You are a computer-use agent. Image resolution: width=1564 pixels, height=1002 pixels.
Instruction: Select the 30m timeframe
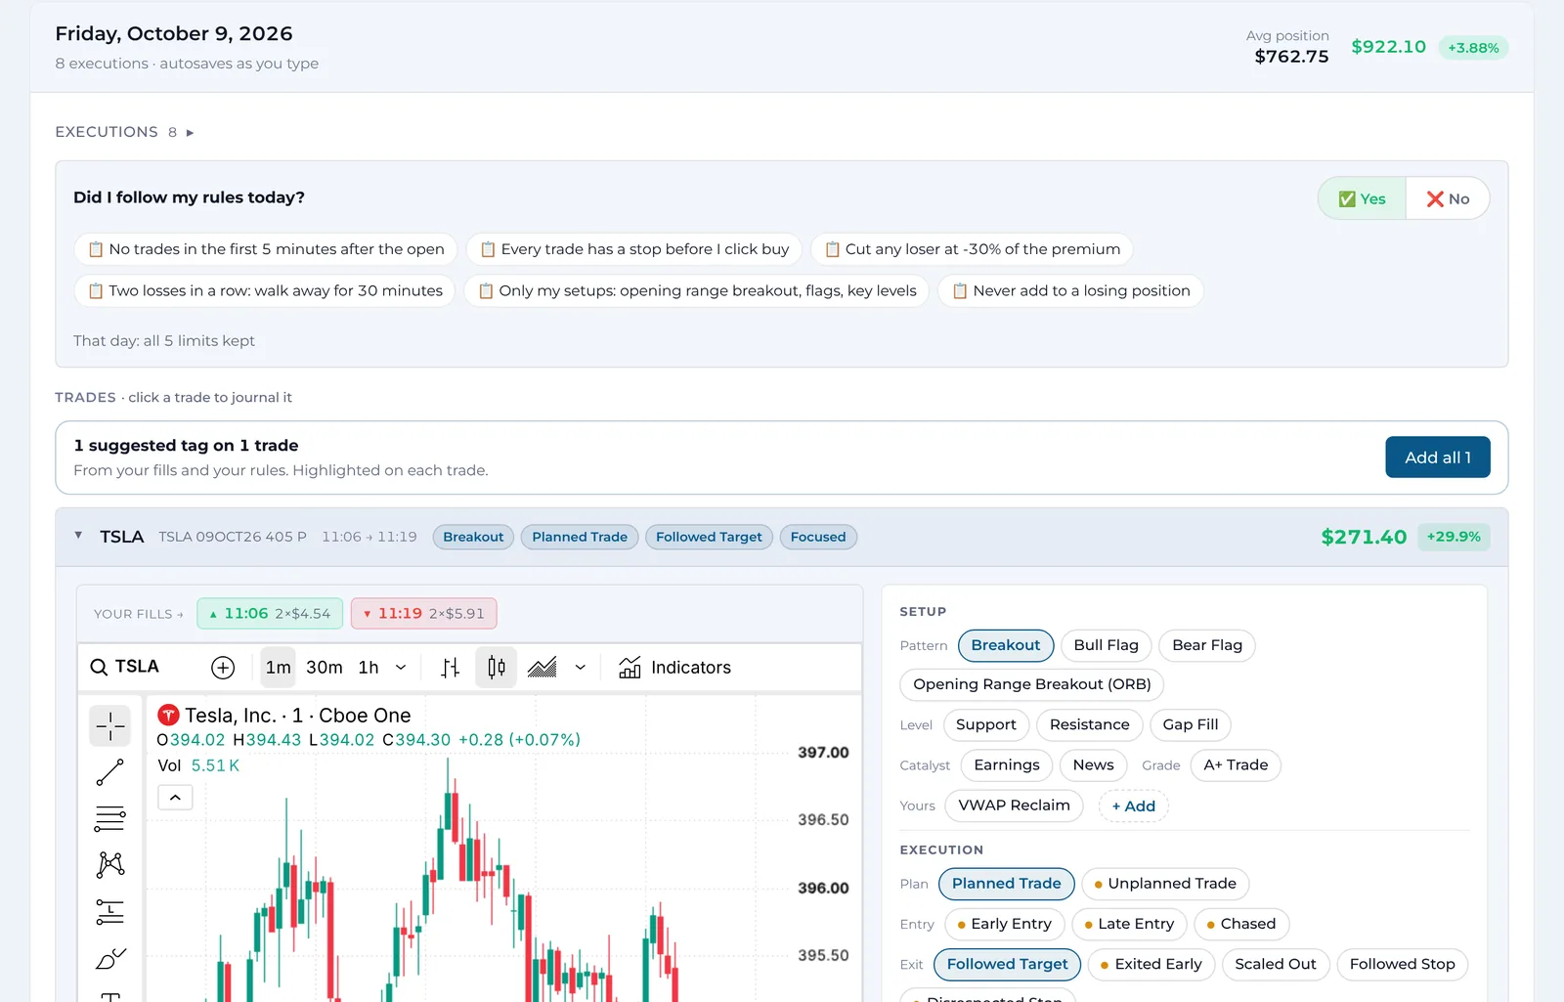pyautogui.click(x=325, y=668)
